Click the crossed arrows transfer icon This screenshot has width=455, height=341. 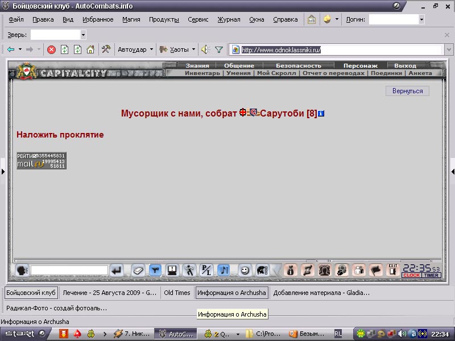click(x=308, y=271)
